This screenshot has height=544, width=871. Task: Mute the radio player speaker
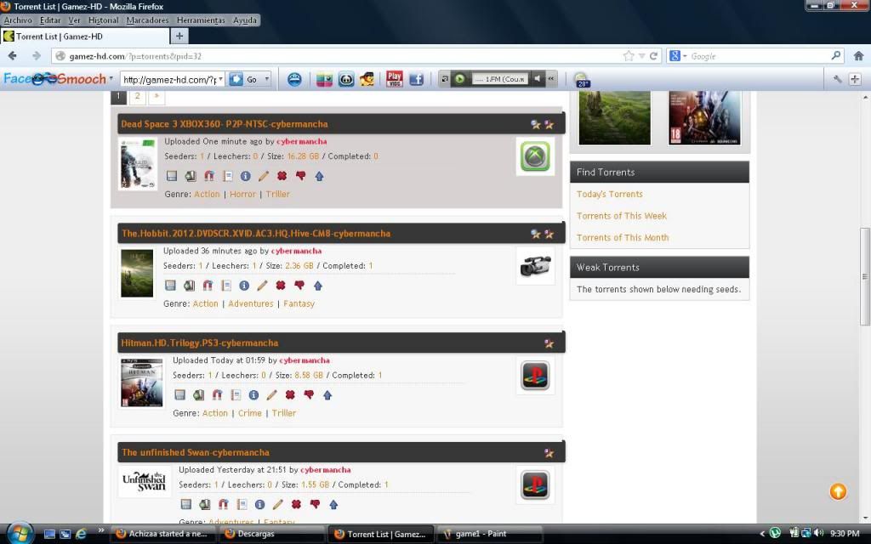537,79
